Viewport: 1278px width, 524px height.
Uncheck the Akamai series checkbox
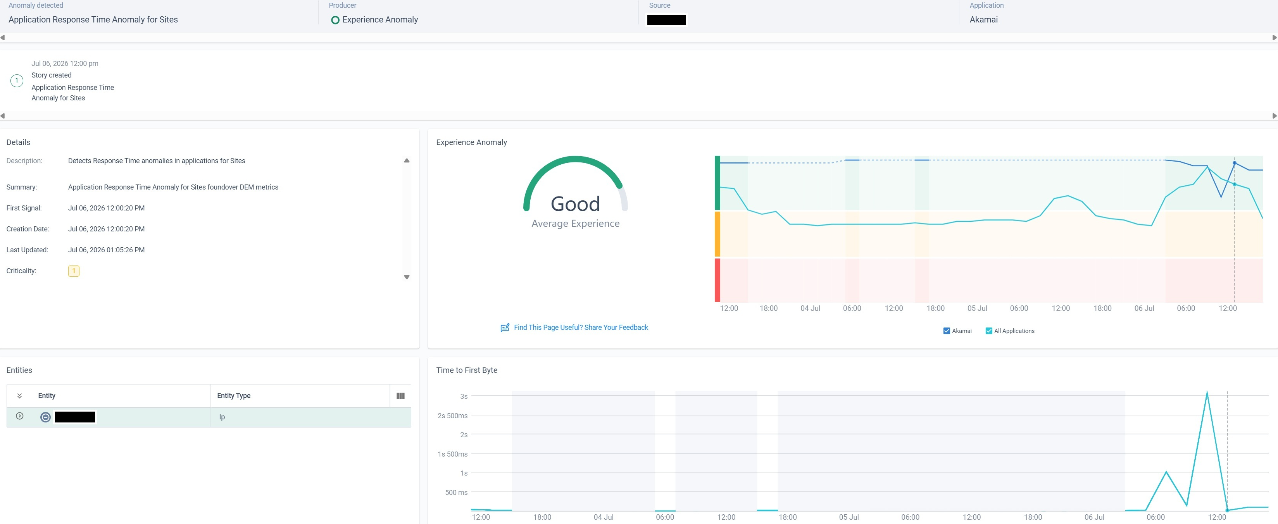(947, 331)
